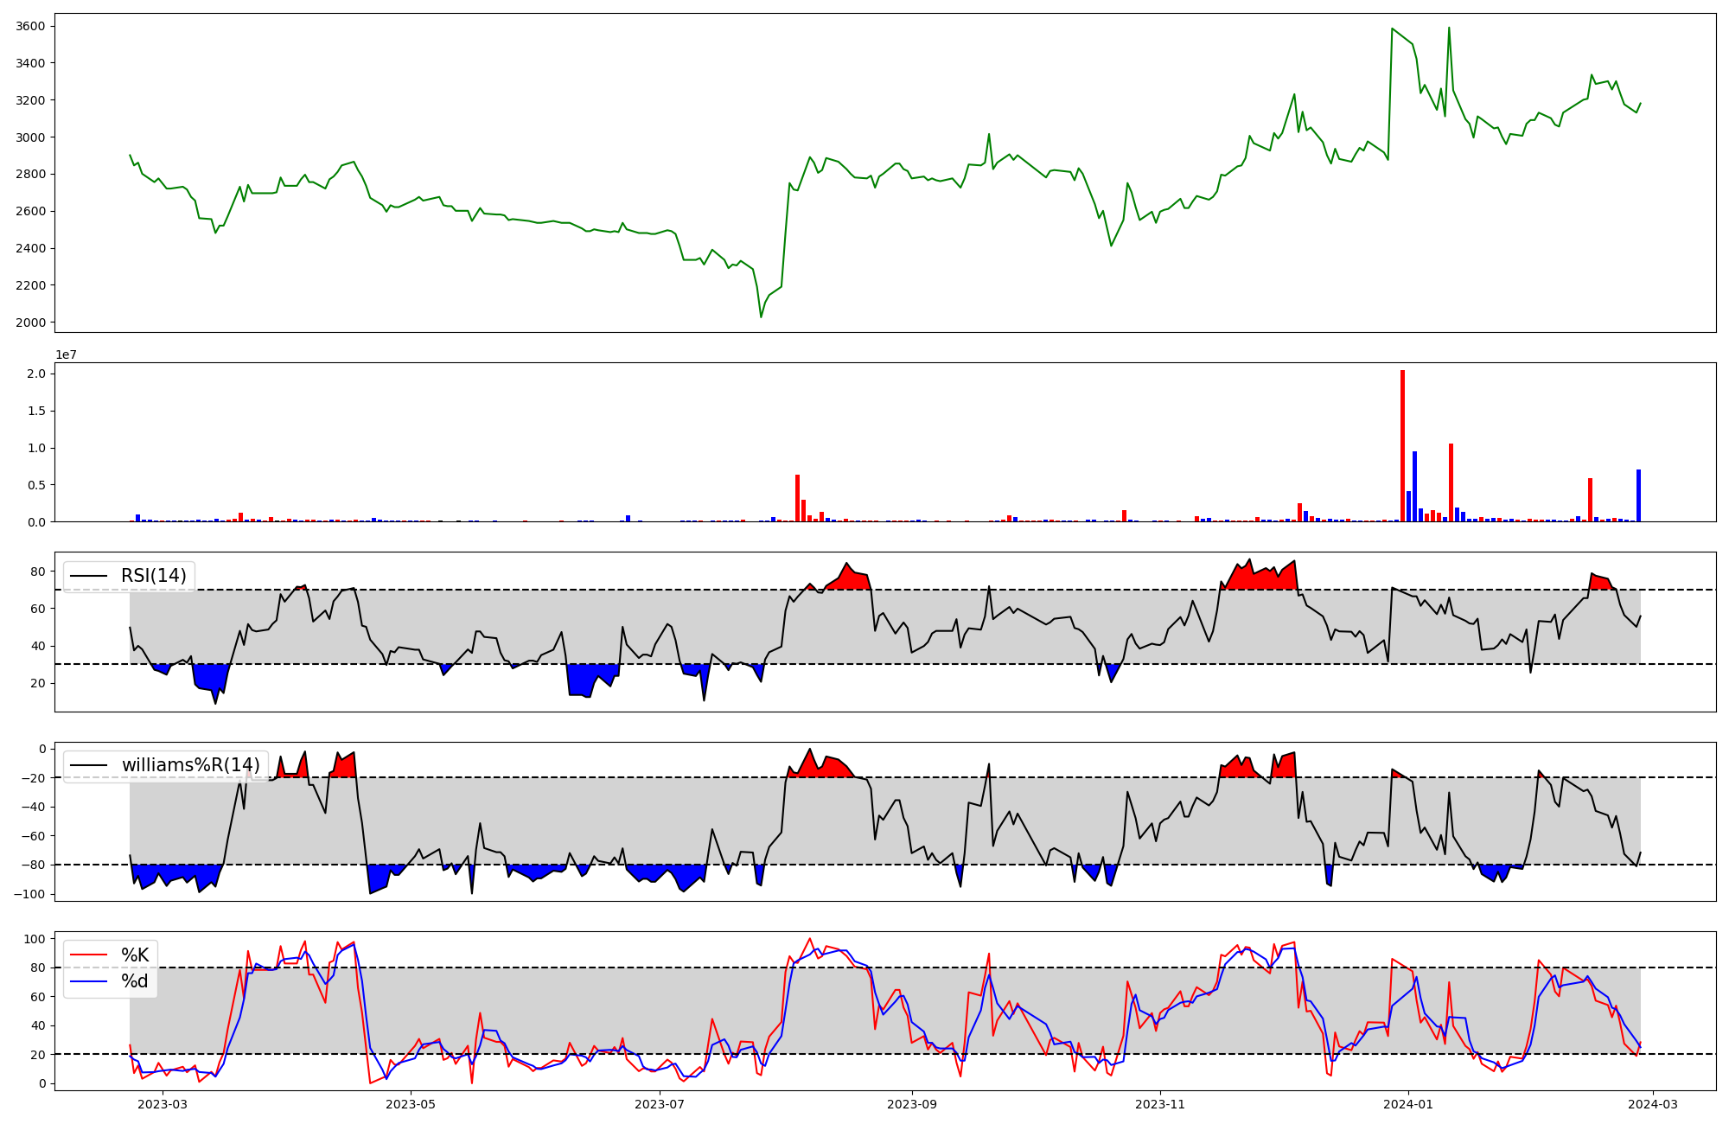Click the tallest red volume bar
This screenshot has height=1124, width=1729.
tap(1402, 445)
